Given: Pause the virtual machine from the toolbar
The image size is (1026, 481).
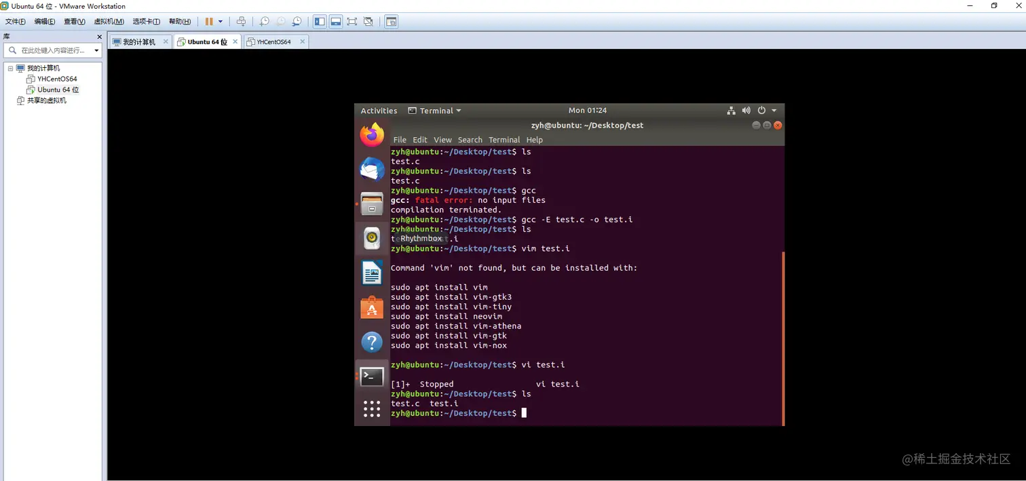Looking at the screenshot, I should pos(209,22).
